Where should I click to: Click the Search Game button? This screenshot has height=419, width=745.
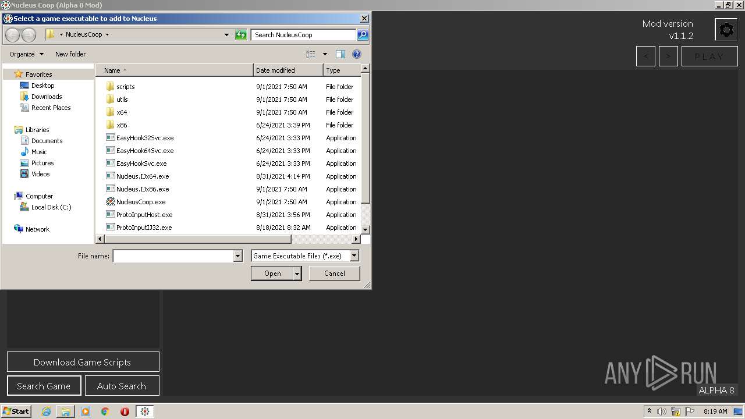(44, 386)
